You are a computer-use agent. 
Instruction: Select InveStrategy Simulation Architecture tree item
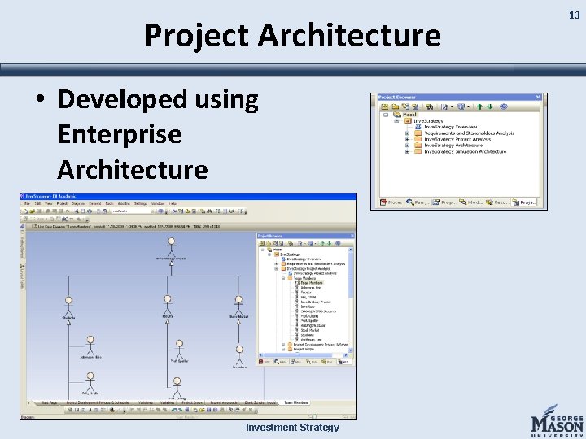pyautogui.click(x=465, y=151)
